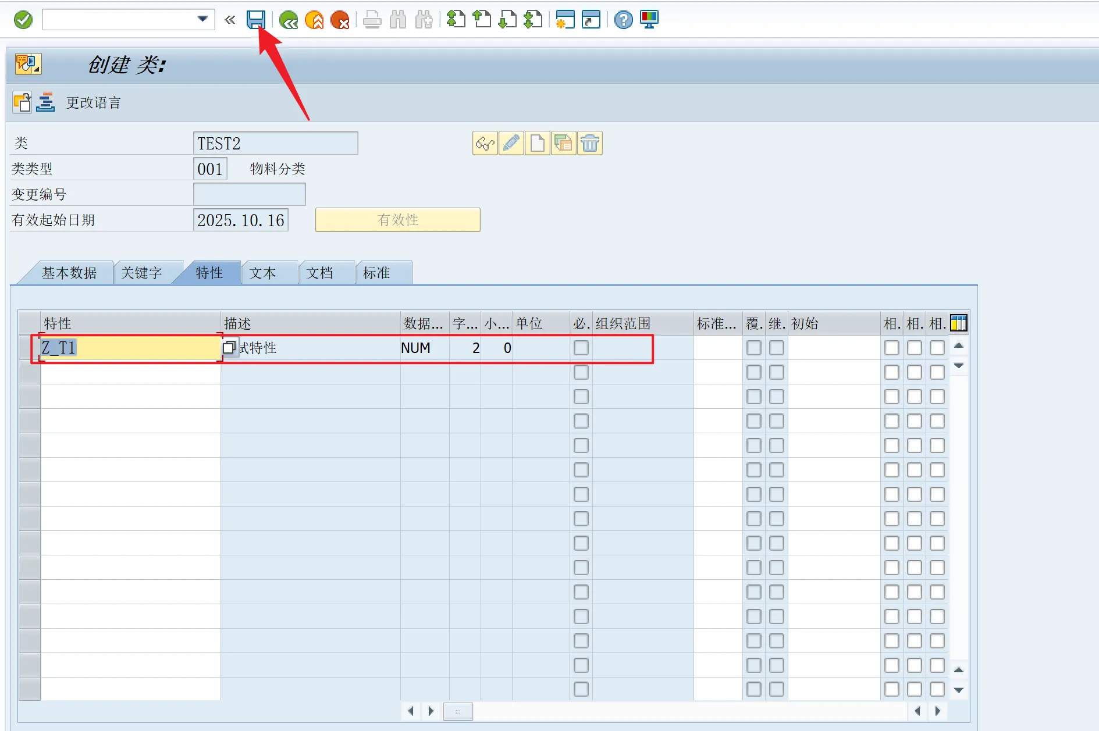Expand the command field dropdown arrow

point(202,19)
